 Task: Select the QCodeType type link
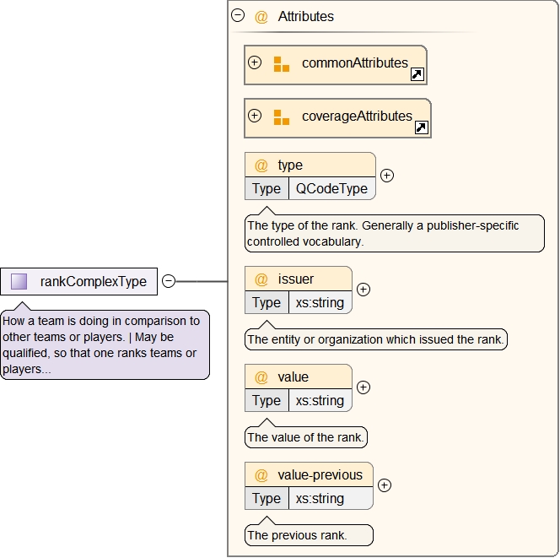click(x=331, y=189)
